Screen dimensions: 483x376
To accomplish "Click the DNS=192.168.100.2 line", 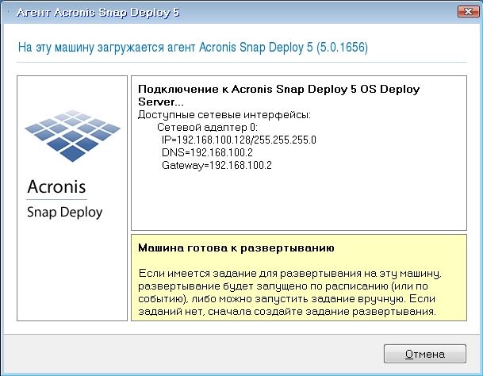I will [207, 152].
